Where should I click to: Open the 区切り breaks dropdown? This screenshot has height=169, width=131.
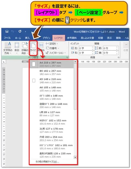coord(52,44)
